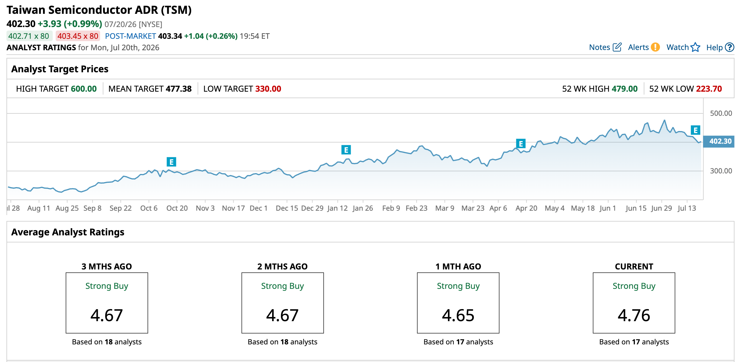The image size is (738, 362).
Task: Click the HIGH TARGET 600.00 value
Action: (x=84, y=89)
